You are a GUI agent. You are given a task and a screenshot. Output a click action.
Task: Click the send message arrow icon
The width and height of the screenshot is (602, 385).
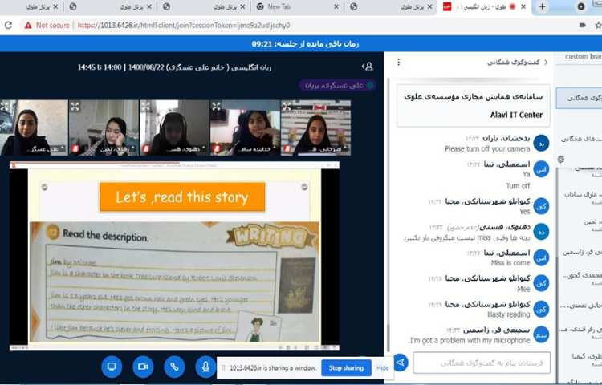[x=400, y=363]
